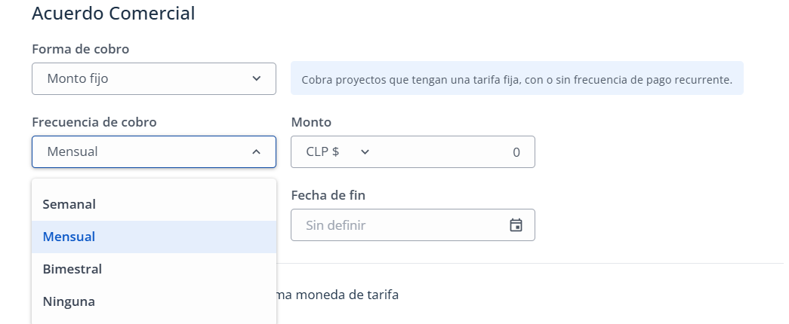
Task: Choose the highlighted Mensual list option
Action: coord(154,237)
